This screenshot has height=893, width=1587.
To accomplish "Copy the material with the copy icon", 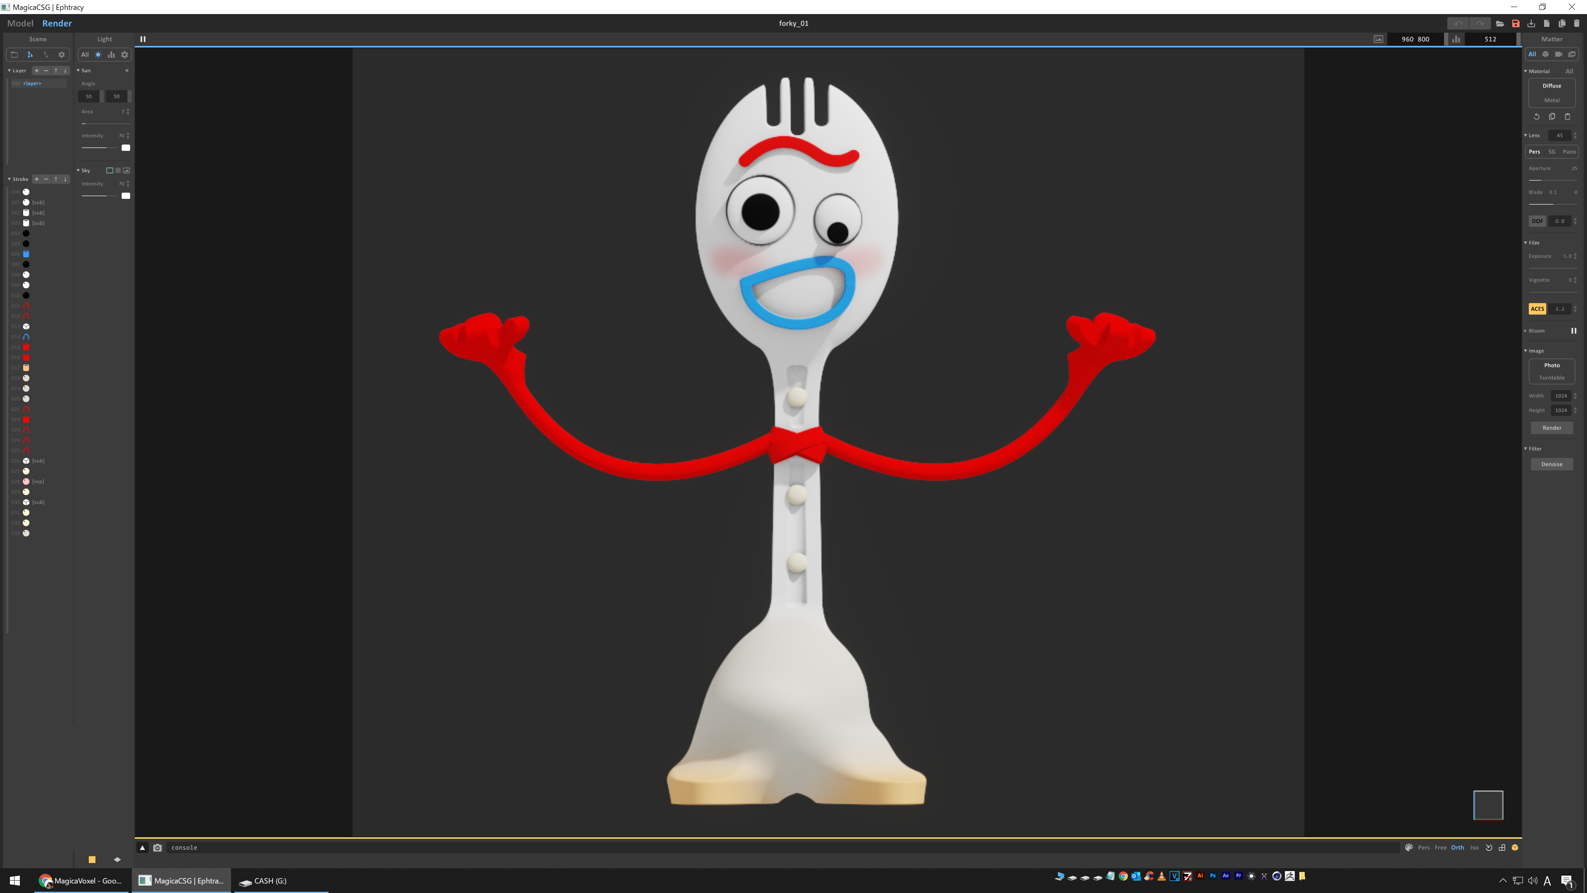I will click(x=1552, y=117).
